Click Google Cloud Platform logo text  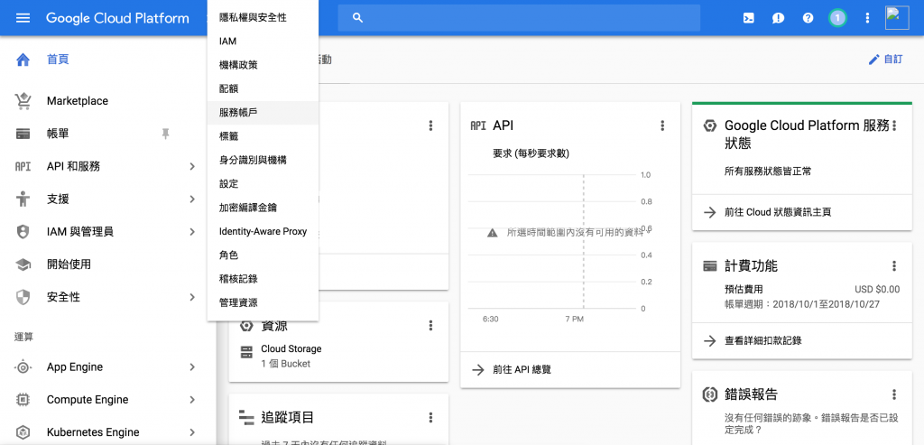click(118, 18)
